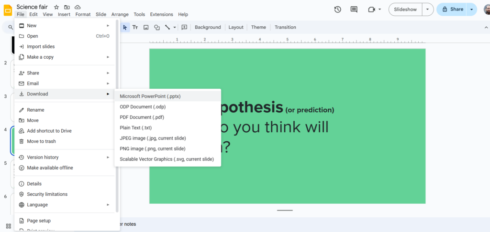Choose PDF Document (.pdf) download option
The height and width of the screenshot is (232, 490).
click(x=142, y=117)
